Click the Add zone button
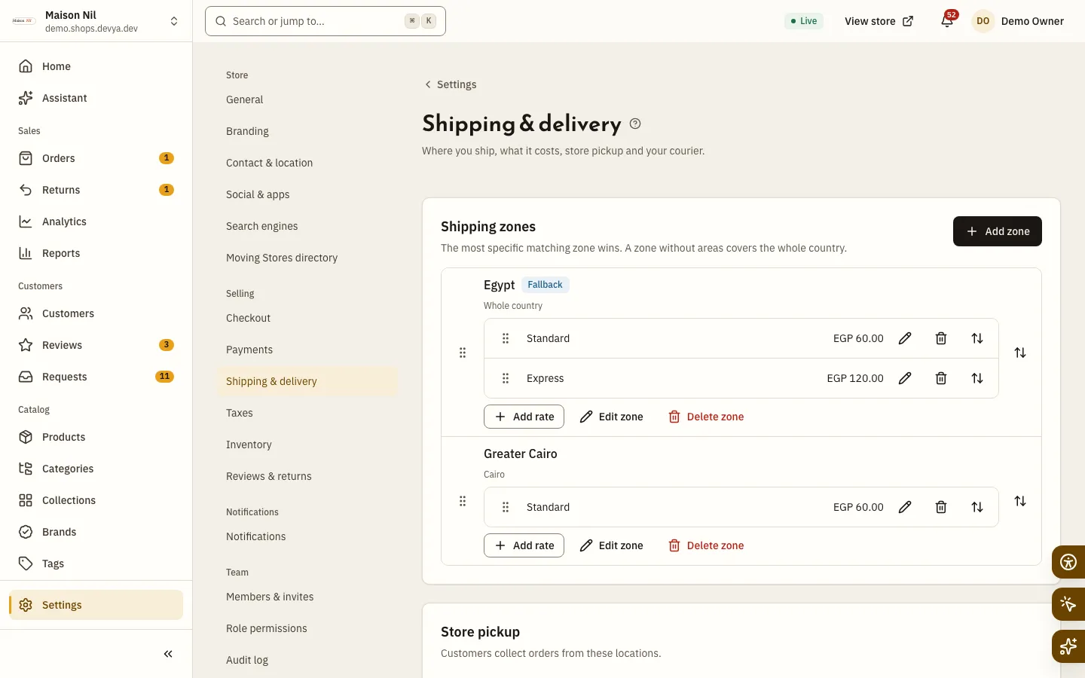The height and width of the screenshot is (678, 1085). [x=998, y=231]
